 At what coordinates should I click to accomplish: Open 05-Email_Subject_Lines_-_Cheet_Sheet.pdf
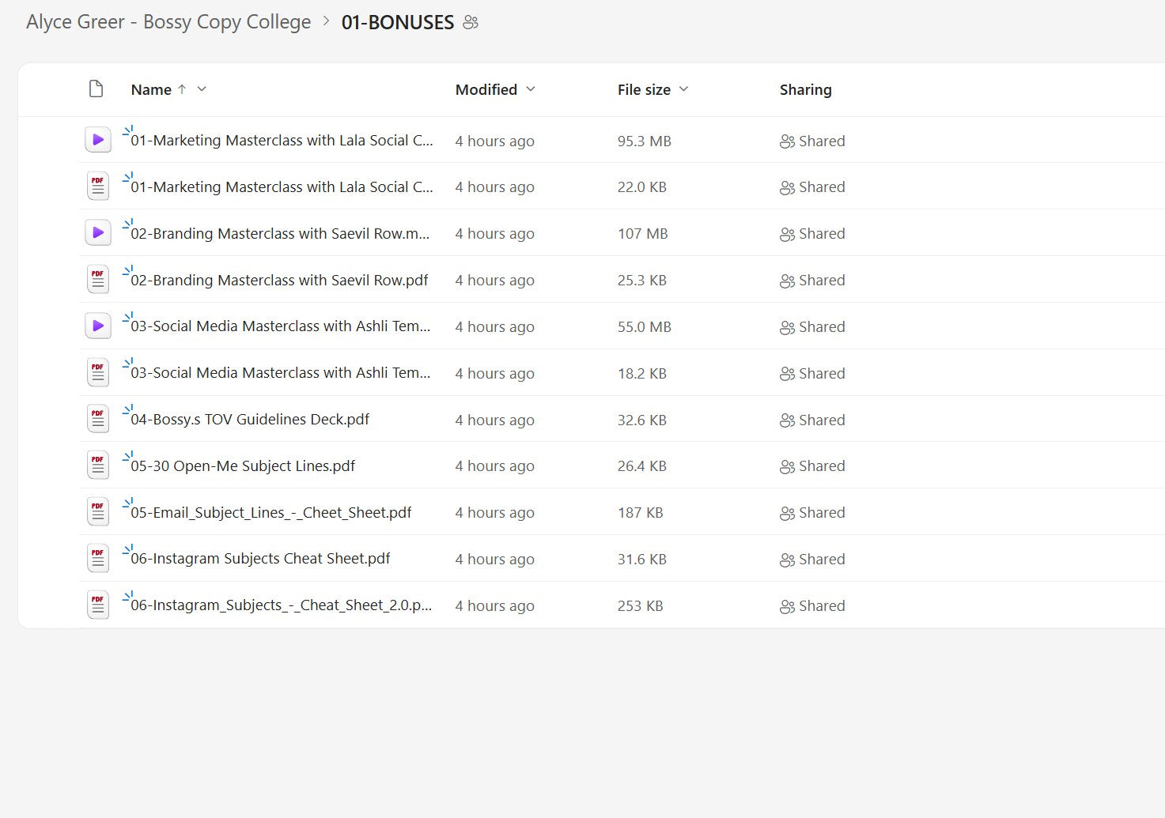[x=269, y=512]
